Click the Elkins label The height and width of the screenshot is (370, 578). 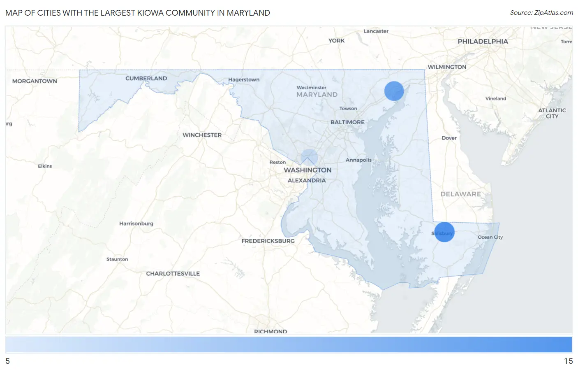coord(45,166)
